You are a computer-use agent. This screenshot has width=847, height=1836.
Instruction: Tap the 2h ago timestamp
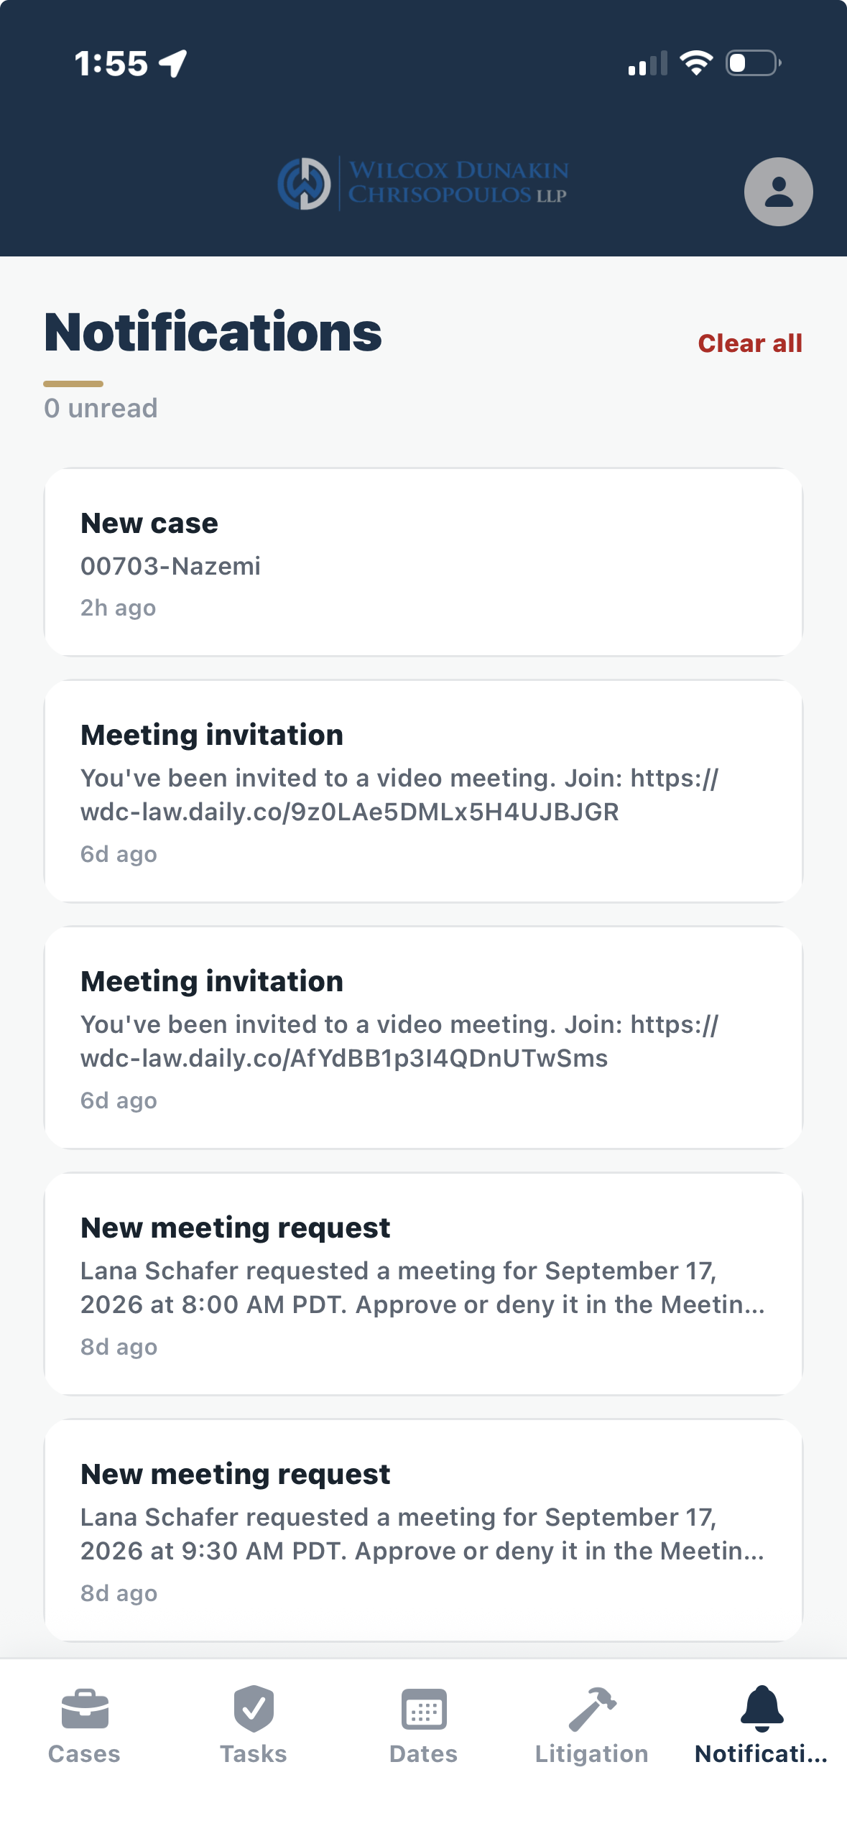click(118, 608)
